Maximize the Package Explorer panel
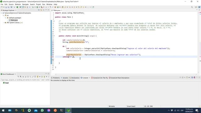 tap(48, 10)
